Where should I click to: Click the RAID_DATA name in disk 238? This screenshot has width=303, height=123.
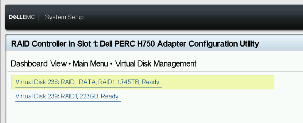pyautogui.click(x=79, y=82)
